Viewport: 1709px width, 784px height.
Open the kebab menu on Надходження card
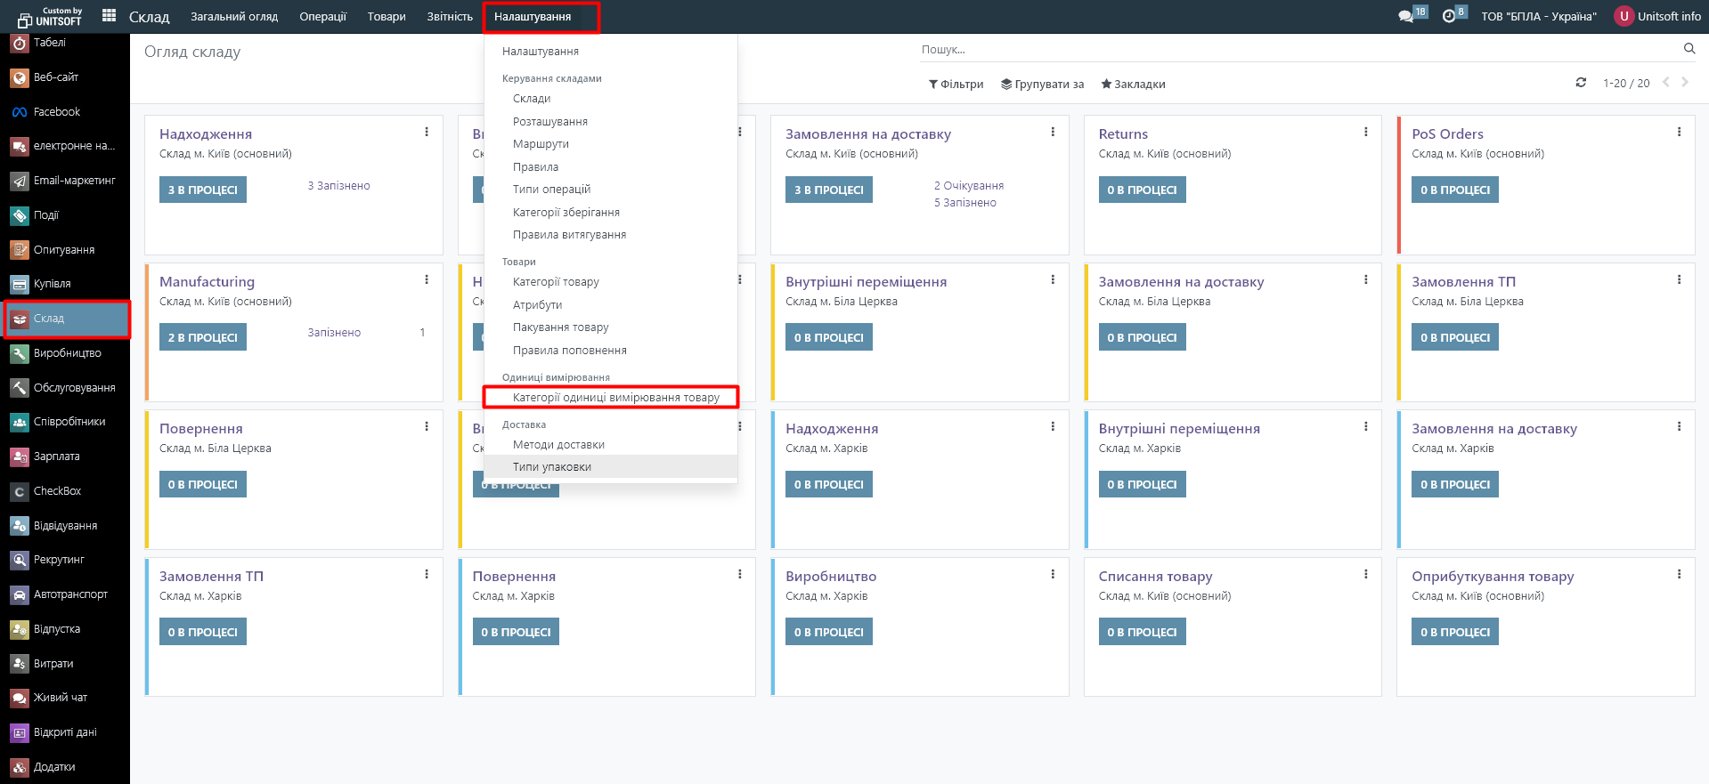pos(427,133)
